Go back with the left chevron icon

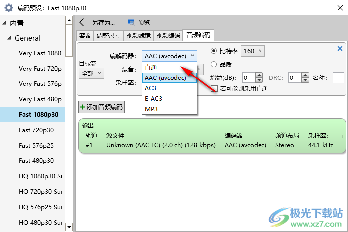pos(82,22)
